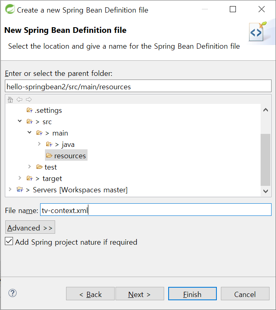Toggle Add Spring project nature checkbox

click(9, 241)
